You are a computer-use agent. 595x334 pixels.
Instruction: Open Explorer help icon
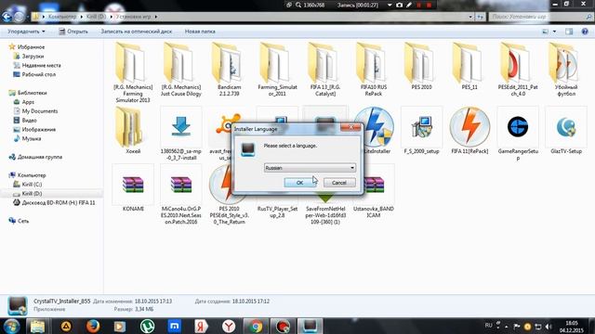click(585, 32)
